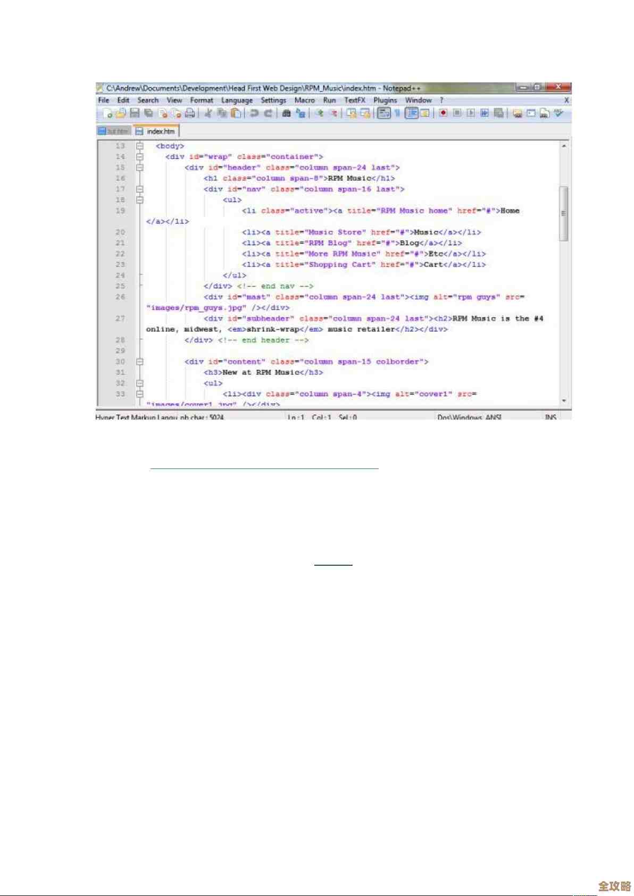Open the Plugins menu

(385, 101)
